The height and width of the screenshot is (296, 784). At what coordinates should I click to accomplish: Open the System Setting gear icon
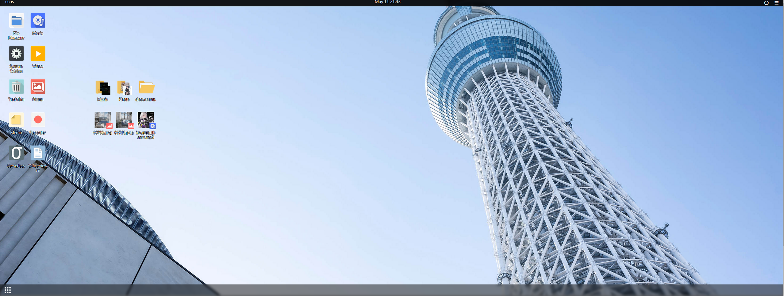[x=16, y=54]
